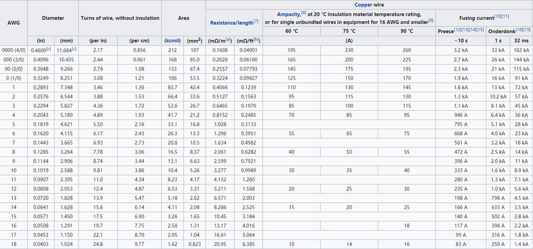Click turns per inch value 4.36

coord(98,106)
